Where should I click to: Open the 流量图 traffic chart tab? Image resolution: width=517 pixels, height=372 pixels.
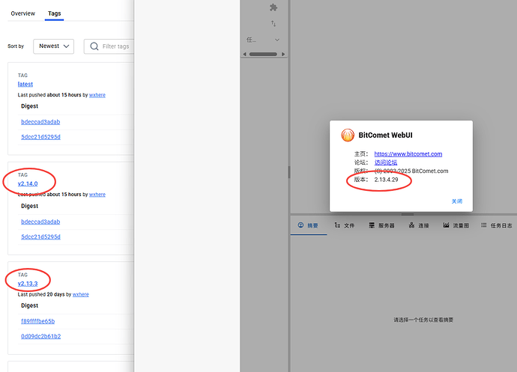coord(456,225)
